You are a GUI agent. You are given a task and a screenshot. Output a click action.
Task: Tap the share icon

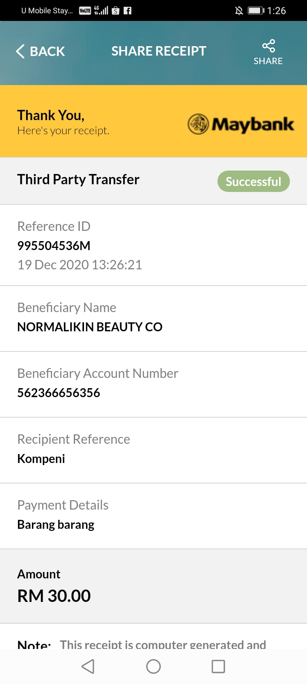click(268, 46)
